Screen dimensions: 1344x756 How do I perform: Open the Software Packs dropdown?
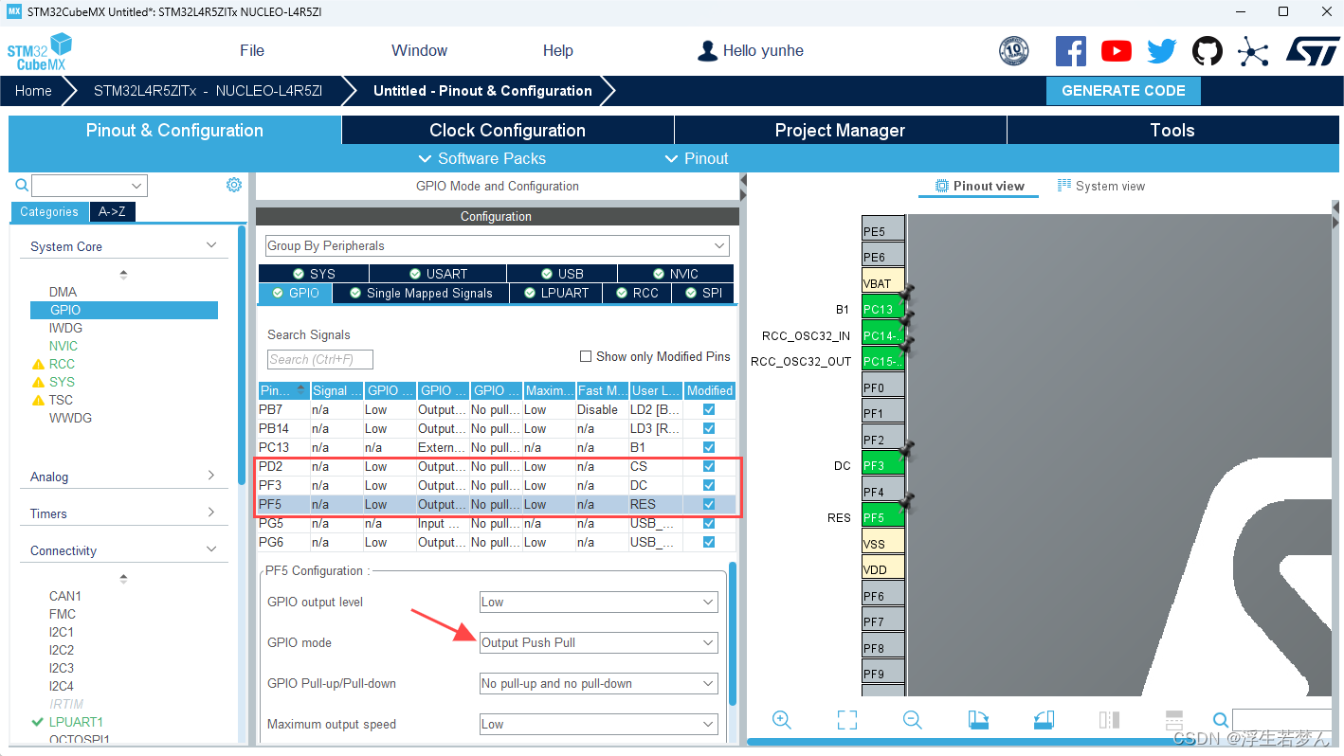pos(481,158)
